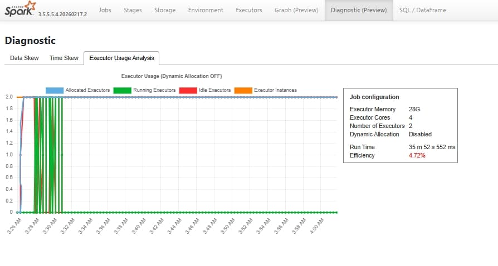This screenshot has height=266, width=498.
Task: Click the 3:40 AM chart axis label
Action: click(x=139, y=226)
